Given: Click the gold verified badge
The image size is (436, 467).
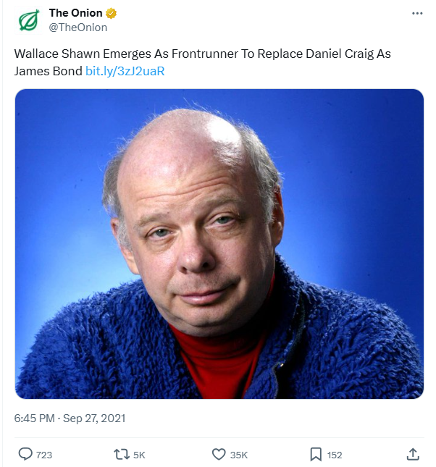Looking at the screenshot, I should pyautogui.click(x=112, y=13).
